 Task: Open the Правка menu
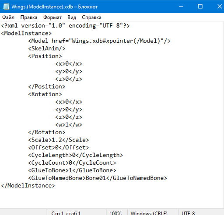(x=29, y=17)
